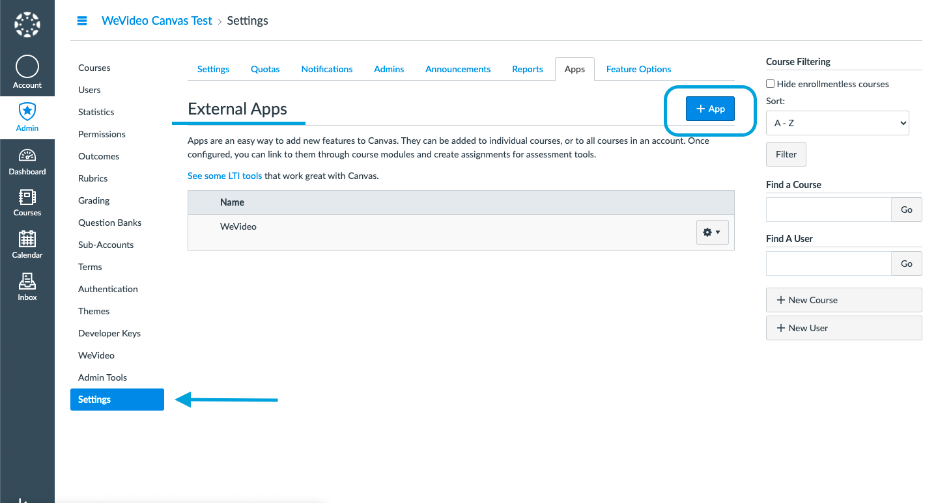Open the Canvas logo home
Screen dimensions: 938x503
click(x=27, y=25)
